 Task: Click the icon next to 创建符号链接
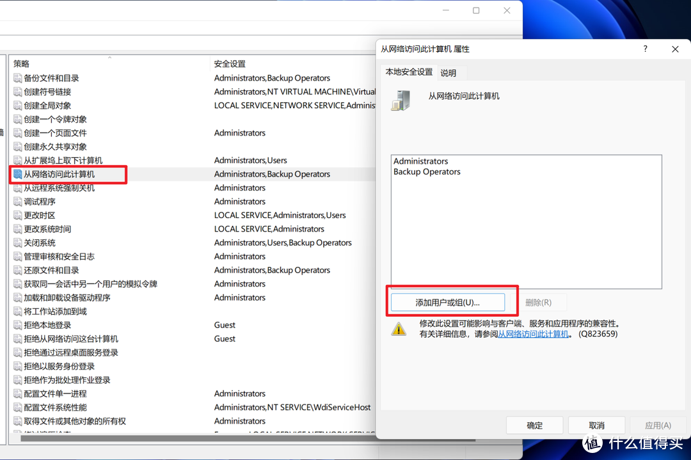click(17, 92)
